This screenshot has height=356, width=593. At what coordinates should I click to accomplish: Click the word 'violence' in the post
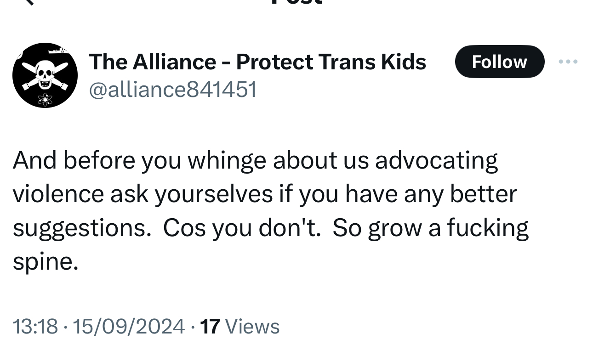[x=58, y=194]
